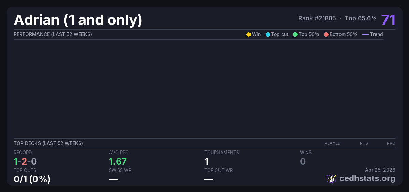
Task: Click the green Top 50% legend dot
Action: click(x=295, y=34)
